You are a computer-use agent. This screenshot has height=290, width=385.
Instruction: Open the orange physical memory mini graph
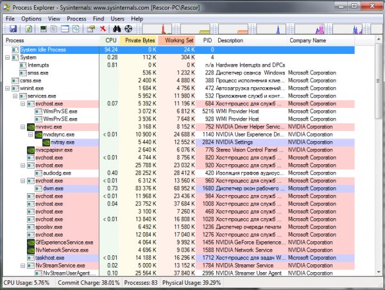[x=234, y=29]
